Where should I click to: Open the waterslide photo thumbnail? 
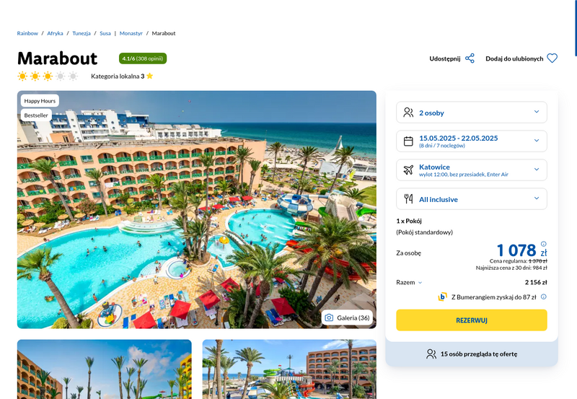click(289, 369)
